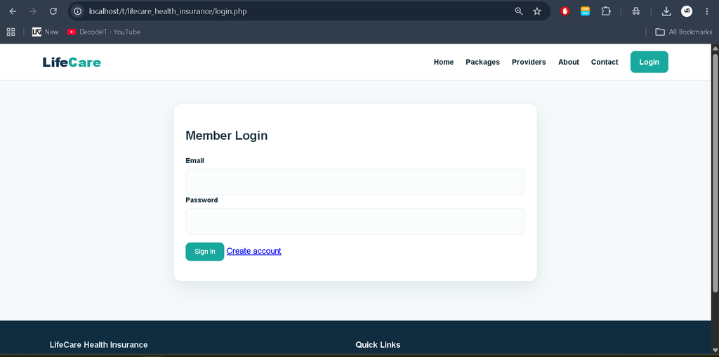Screen dimensions: 719x357
Task: Focus the Password input field
Action: (355, 221)
